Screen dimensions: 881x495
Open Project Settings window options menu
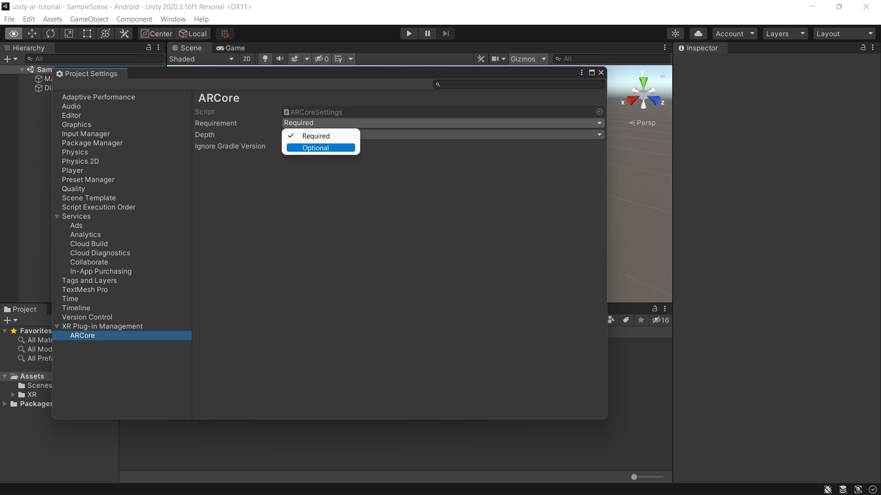pyautogui.click(x=582, y=72)
